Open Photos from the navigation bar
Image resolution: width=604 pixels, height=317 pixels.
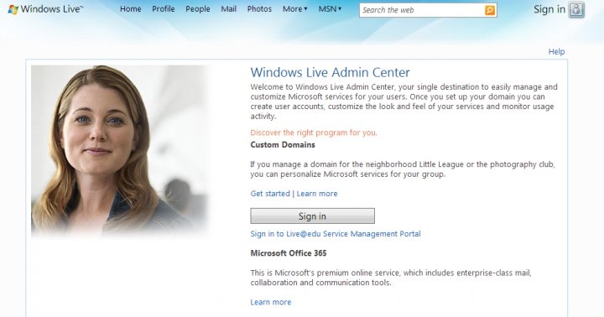[259, 9]
